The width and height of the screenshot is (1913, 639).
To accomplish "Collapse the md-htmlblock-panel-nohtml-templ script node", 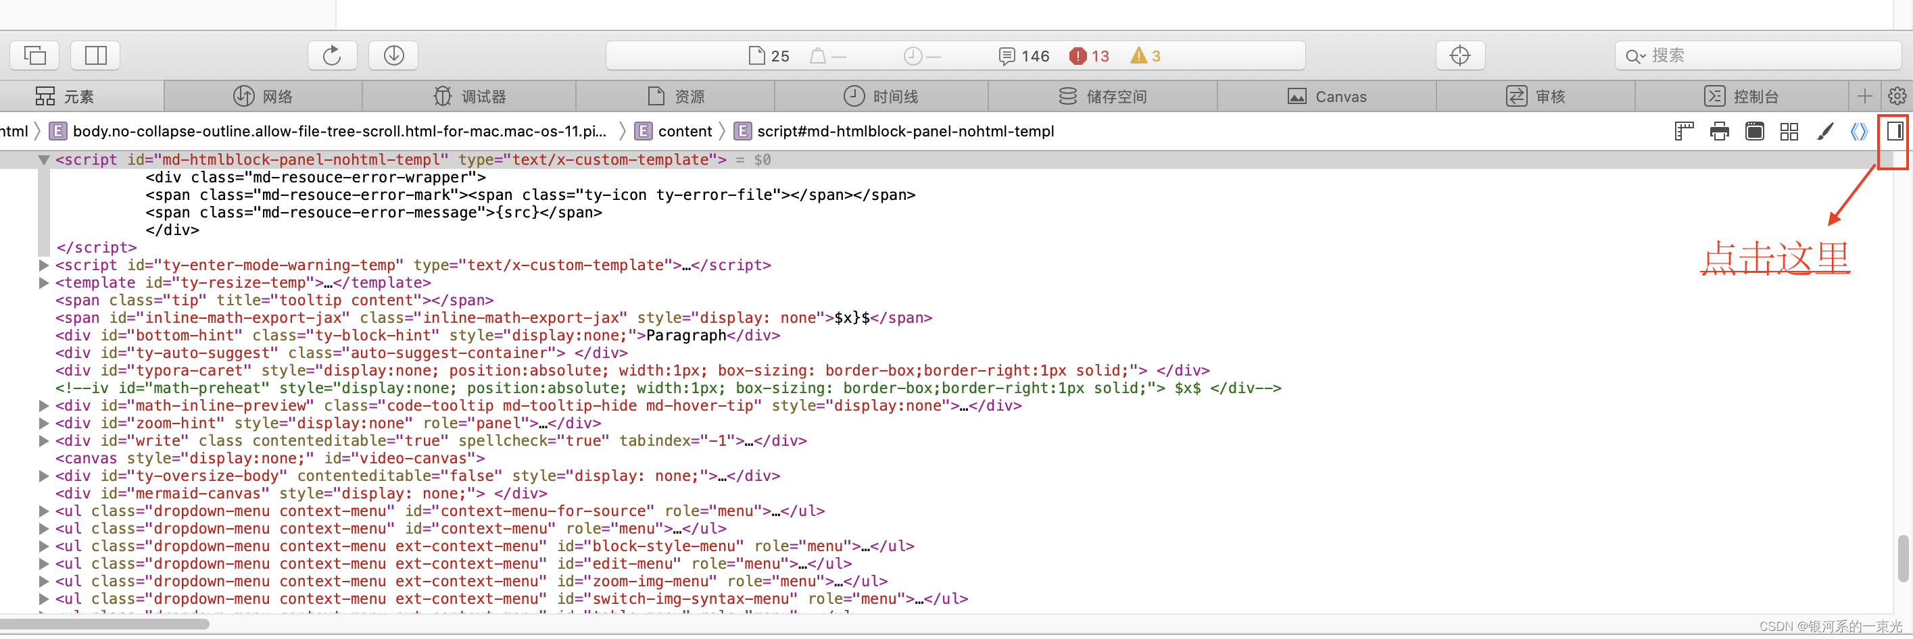I will (x=44, y=159).
